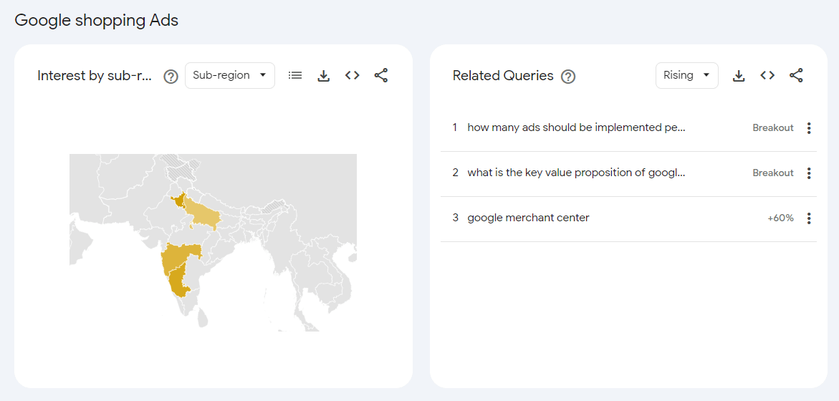Viewport: 839px width, 401px height.
Task: Click the Karnataka shaded region on map
Action: tap(178, 283)
